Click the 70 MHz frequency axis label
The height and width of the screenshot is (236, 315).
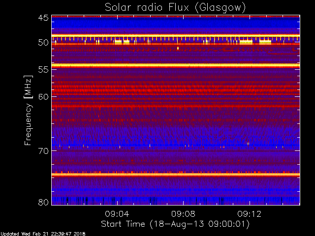pos(43,151)
